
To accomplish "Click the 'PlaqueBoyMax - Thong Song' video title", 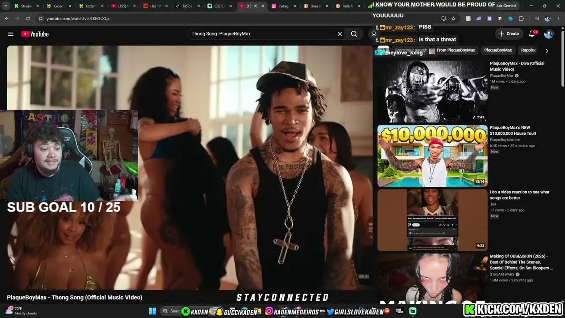I will pyautogui.click(x=75, y=298).
